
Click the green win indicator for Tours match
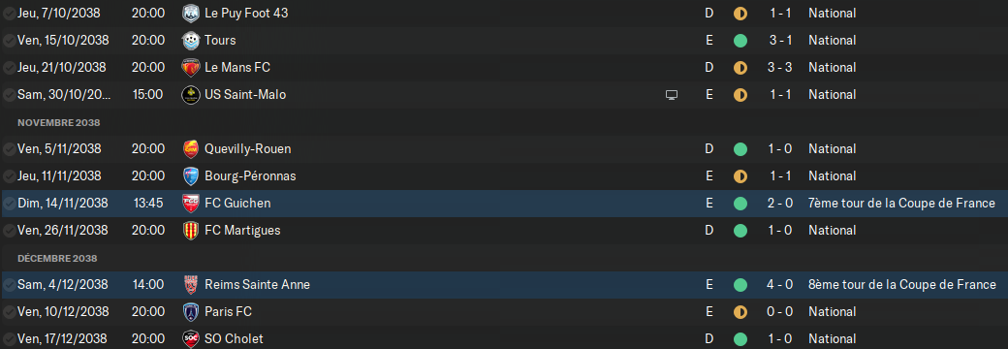pyautogui.click(x=740, y=41)
